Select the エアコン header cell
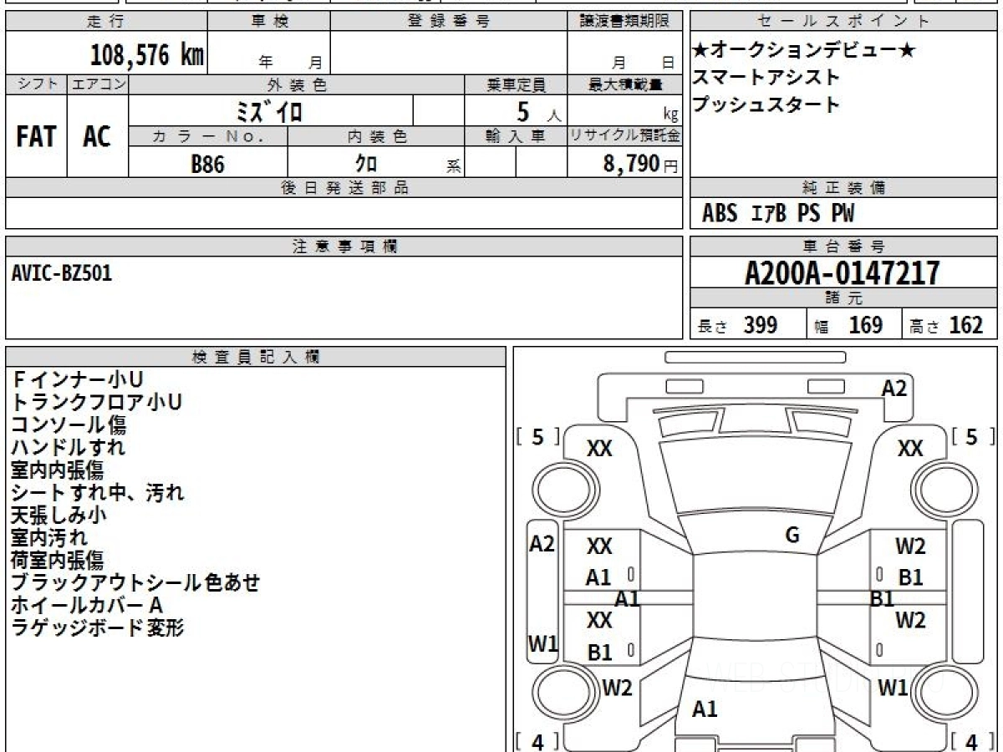Image resolution: width=1003 pixels, height=752 pixels. pos(98,84)
